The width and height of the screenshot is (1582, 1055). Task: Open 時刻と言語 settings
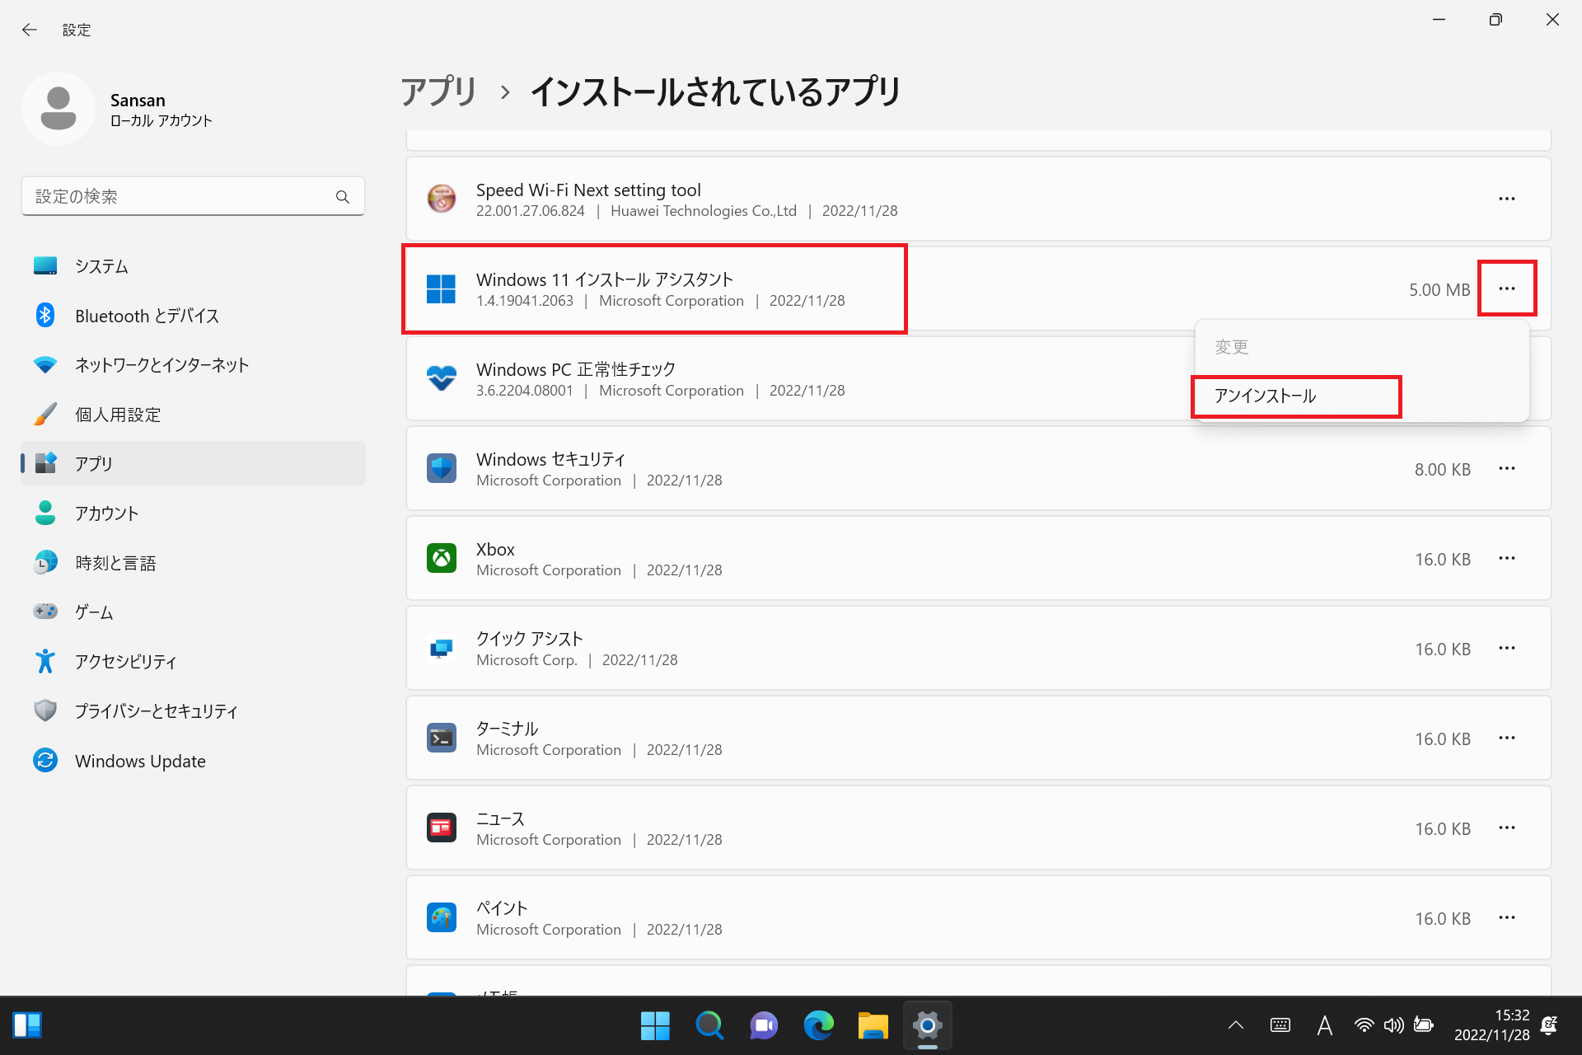click(193, 563)
